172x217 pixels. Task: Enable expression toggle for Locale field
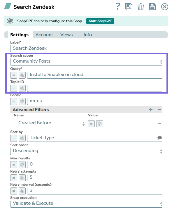click(x=14, y=101)
